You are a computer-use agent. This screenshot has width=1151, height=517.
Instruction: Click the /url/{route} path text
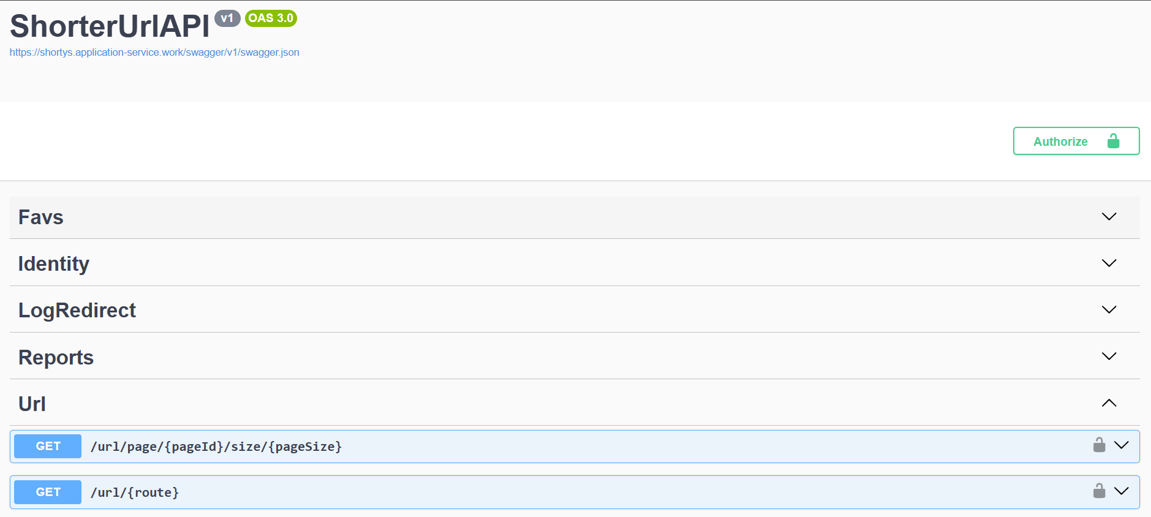click(135, 492)
